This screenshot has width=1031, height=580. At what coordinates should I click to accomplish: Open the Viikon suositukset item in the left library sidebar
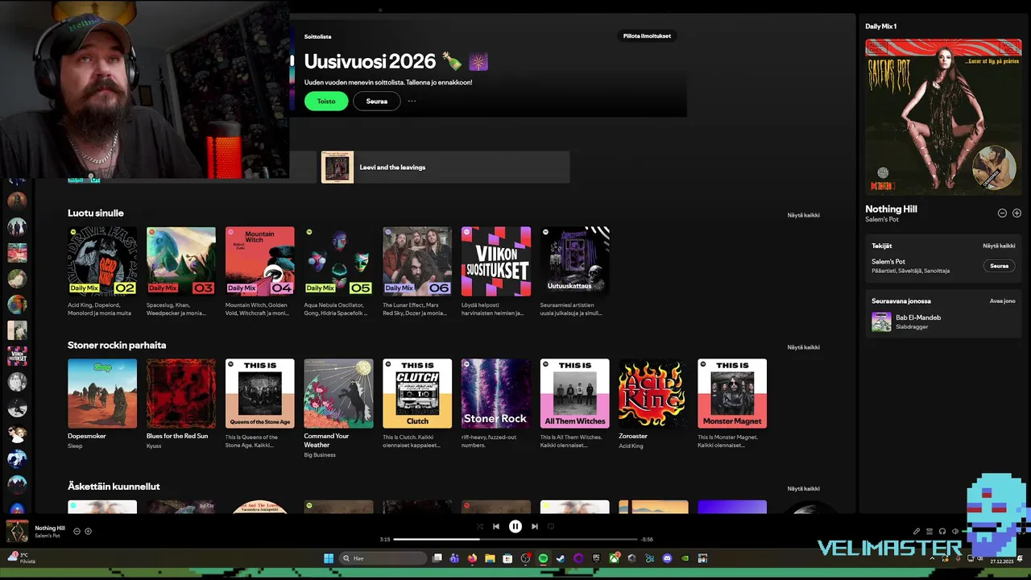click(17, 355)
